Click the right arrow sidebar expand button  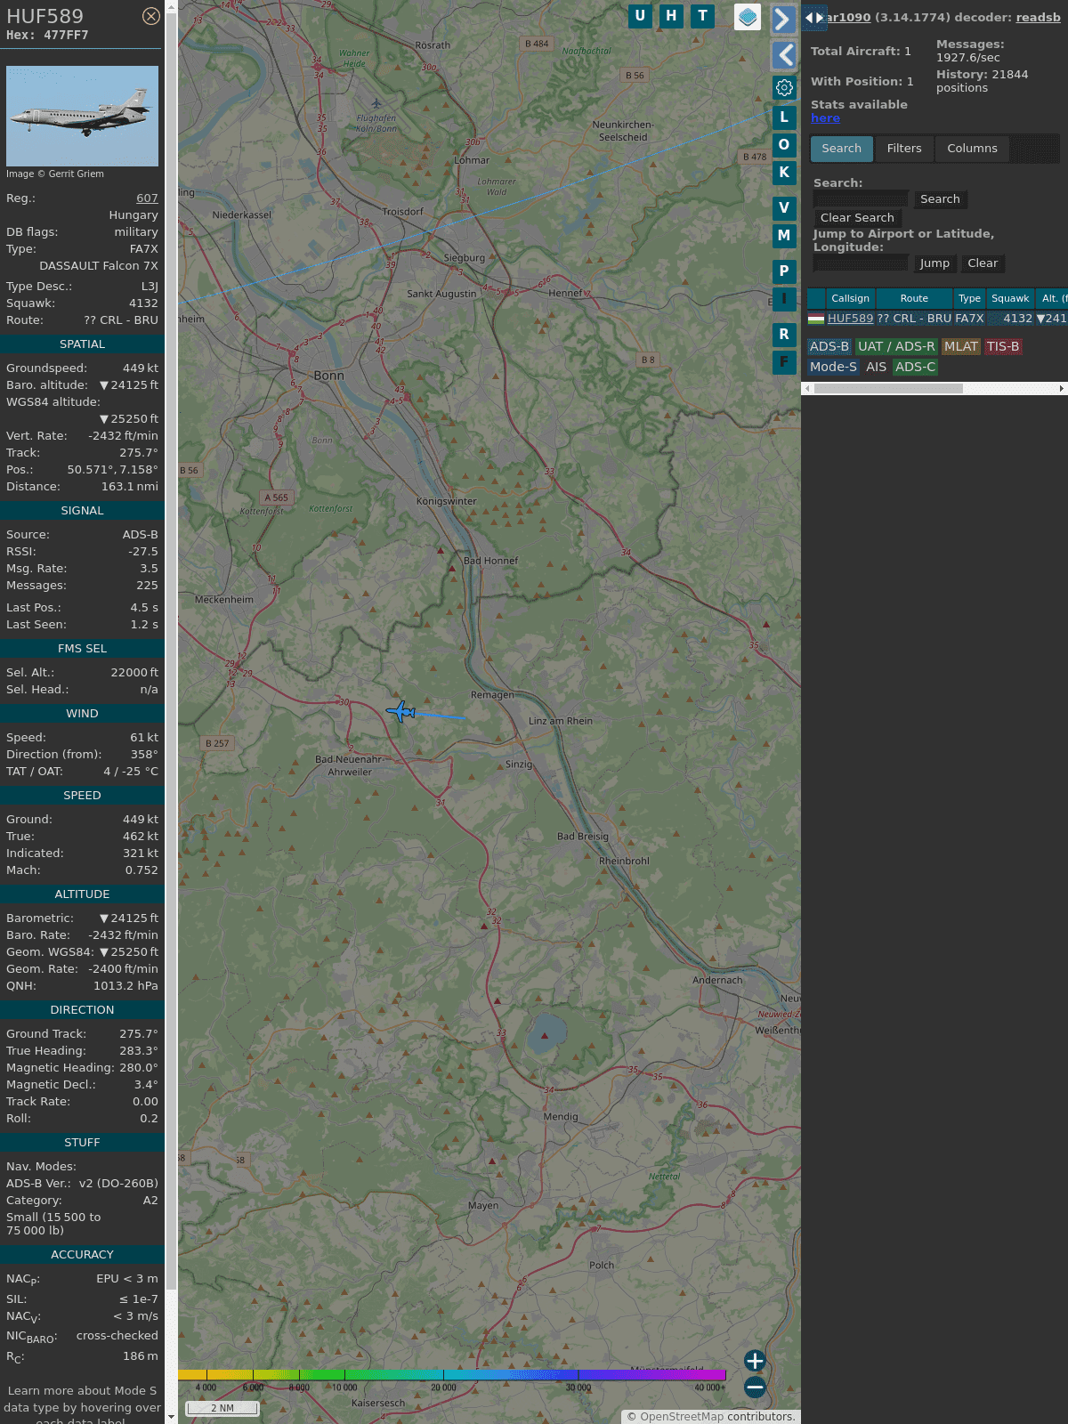pos(783,20)
